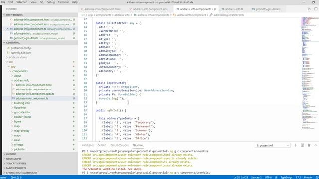
Task: Switch to the Debug Console tab
Action: click(120, 145)
